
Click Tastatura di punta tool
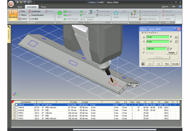tap(148, 11)
